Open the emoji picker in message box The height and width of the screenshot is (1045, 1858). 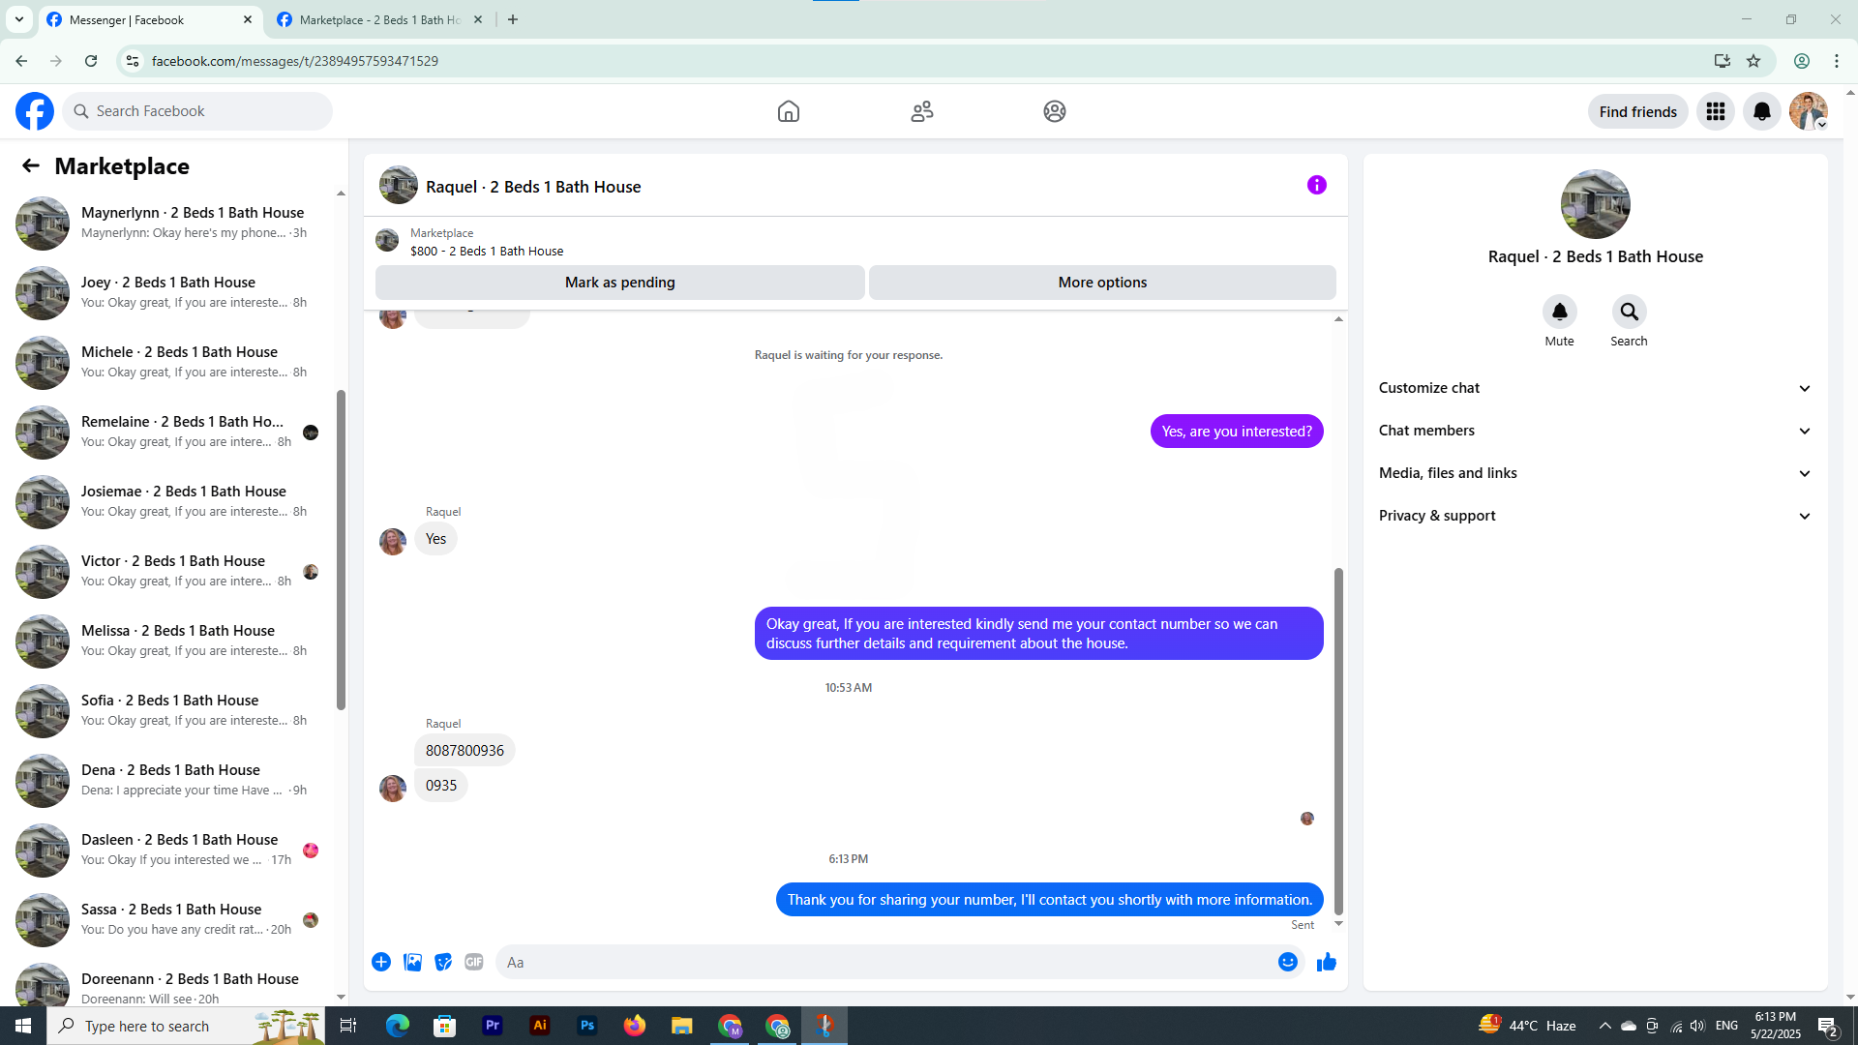1288,962
